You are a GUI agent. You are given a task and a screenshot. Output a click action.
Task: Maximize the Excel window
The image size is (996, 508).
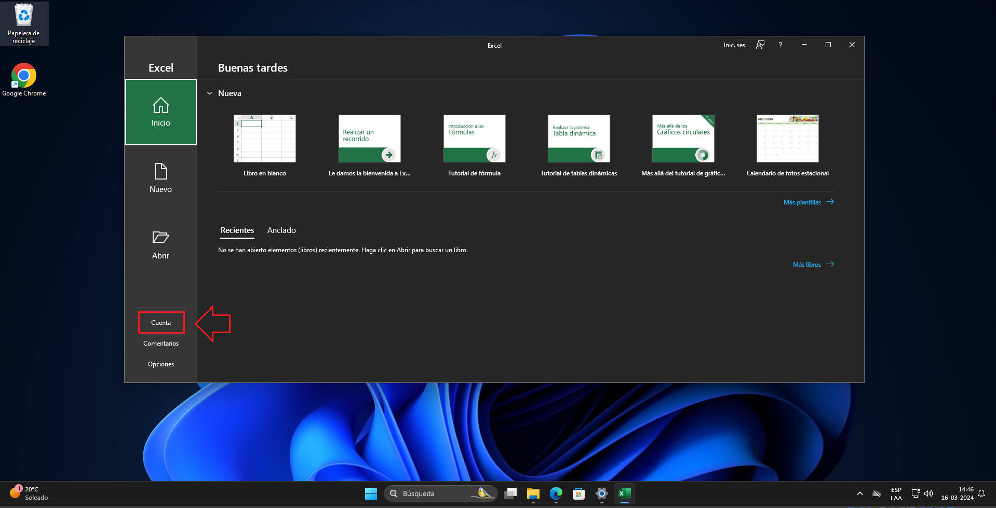tap(828, 45)
